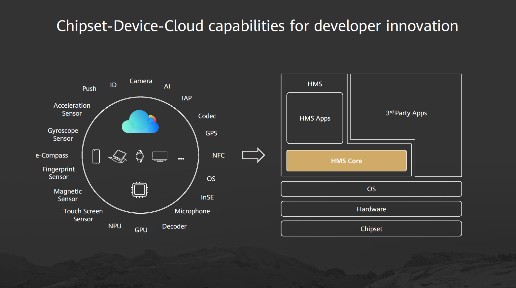The width and height of the screenshot is (516, 288).
Task: Select the smartwatch icon
Action: click(140, 156)
